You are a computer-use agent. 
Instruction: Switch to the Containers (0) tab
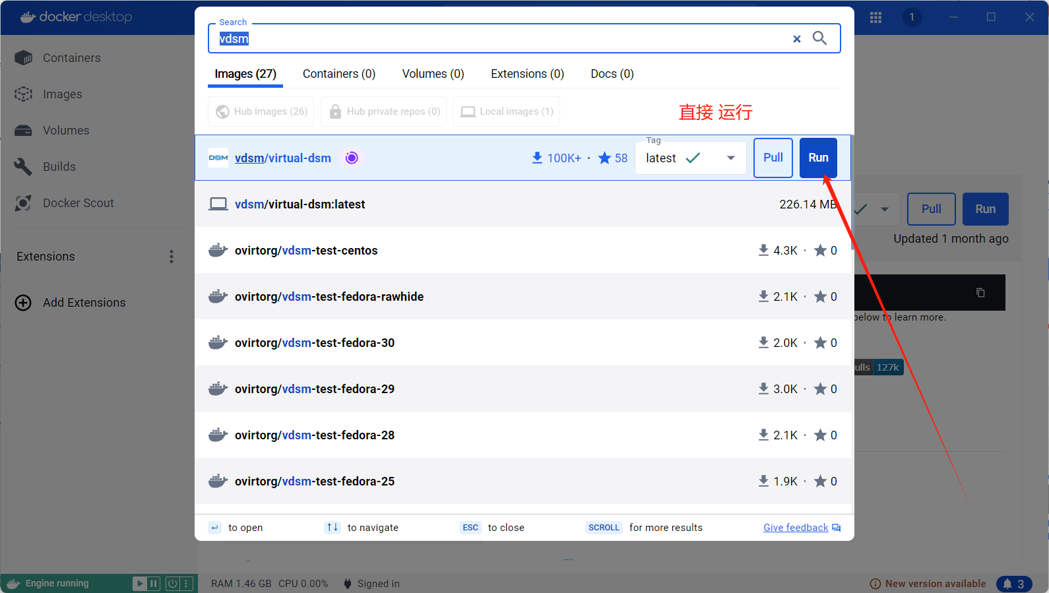(339, 74)
